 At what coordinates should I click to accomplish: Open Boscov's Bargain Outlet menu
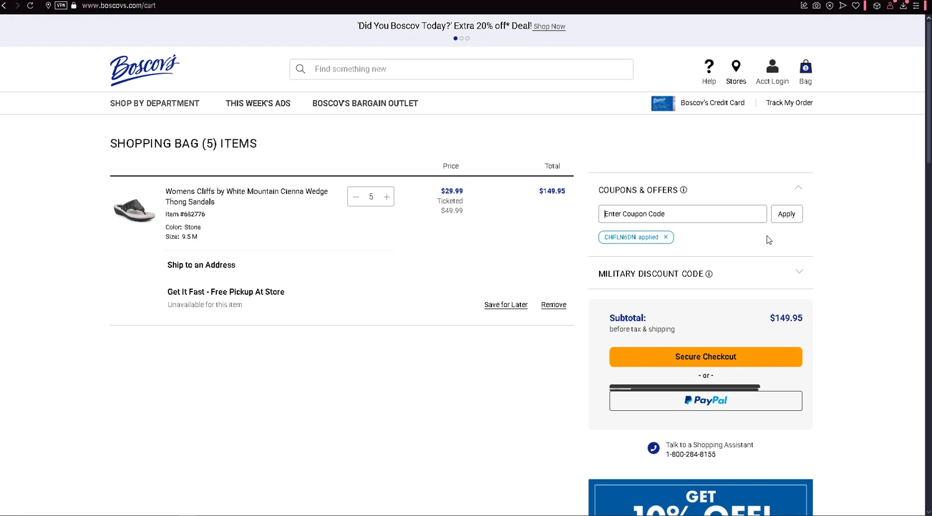tap(365, 103)
